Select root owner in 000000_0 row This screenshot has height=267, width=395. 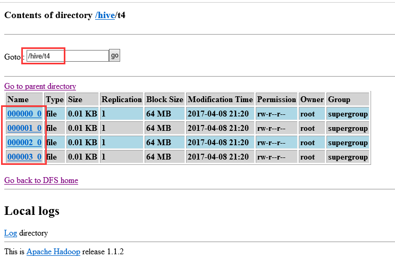pos(312,114)
